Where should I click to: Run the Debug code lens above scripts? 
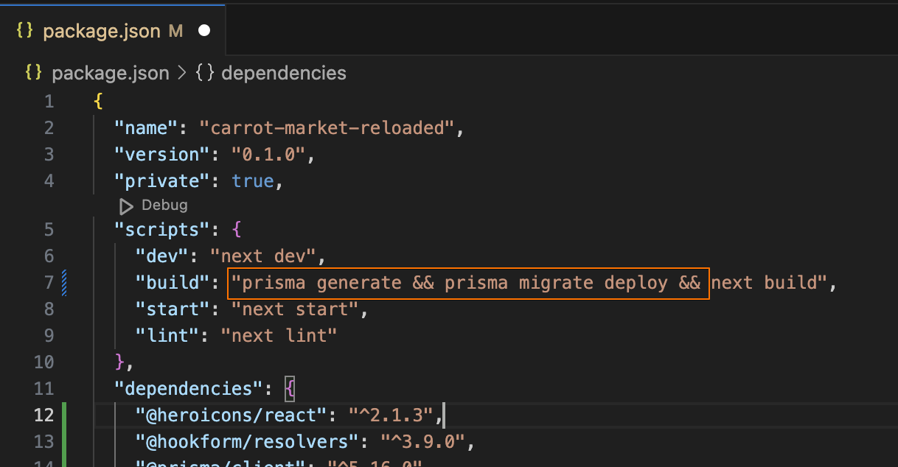click(x=164, y=206)
